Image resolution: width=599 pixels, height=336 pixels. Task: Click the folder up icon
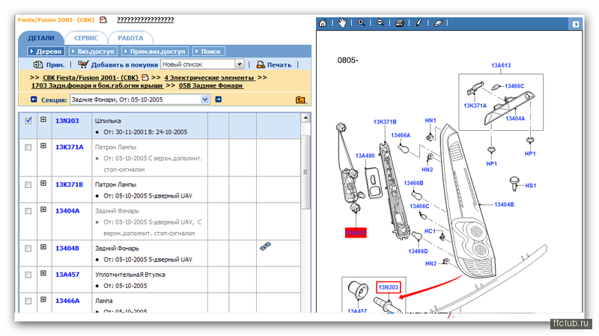coord(301,100)
